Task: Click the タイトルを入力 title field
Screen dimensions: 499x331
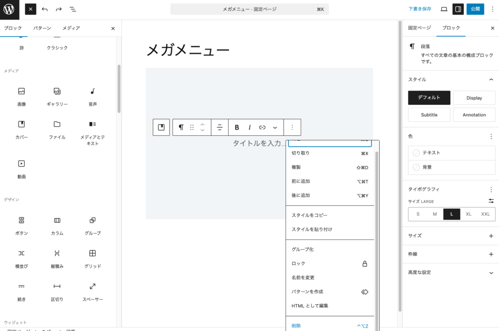Action: (x=258, y=144)
